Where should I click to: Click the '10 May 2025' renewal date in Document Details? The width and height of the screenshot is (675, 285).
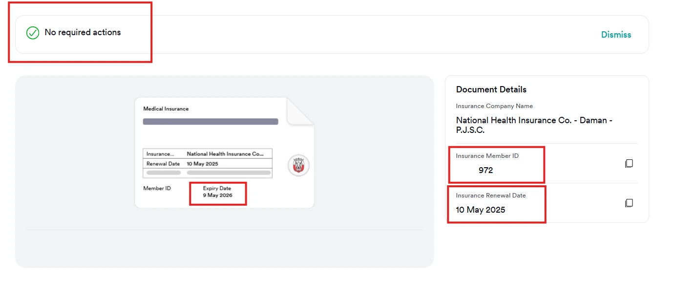point(481,210)
